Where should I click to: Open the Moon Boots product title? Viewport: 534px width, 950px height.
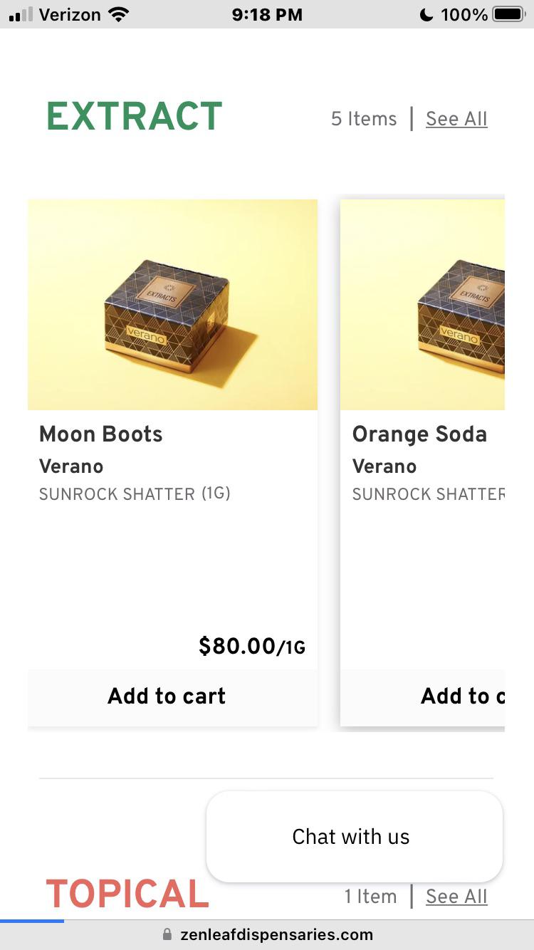tap(101, 434)
